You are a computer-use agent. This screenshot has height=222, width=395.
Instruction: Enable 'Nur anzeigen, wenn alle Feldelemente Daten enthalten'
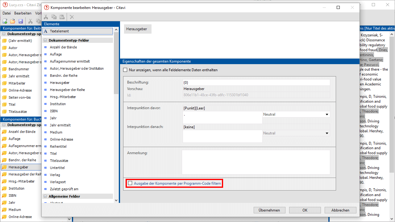click(125, 70)
